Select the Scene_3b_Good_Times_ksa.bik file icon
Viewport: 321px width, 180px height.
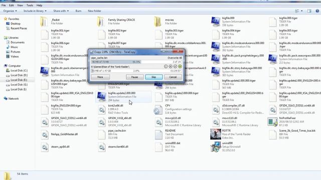(272, 134)
